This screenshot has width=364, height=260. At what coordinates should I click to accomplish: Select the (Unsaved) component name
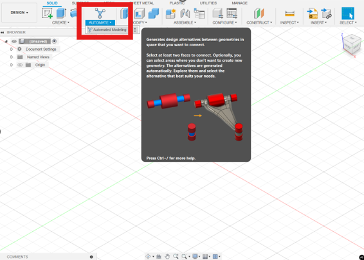tap(38, 41)
